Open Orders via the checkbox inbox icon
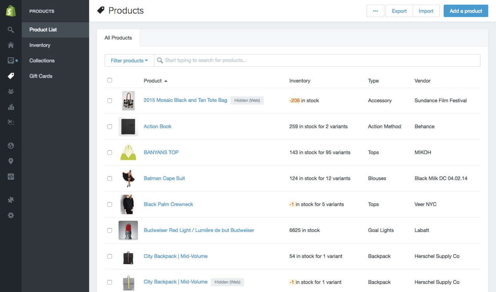 (11, 60)
